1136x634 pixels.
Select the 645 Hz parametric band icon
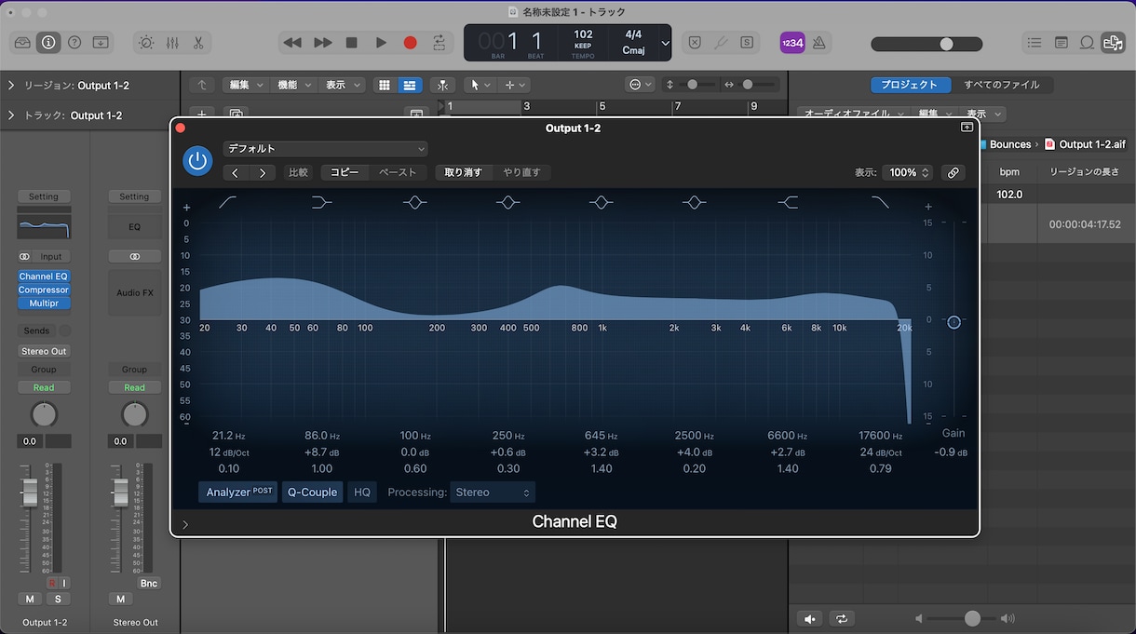(601, 202)
